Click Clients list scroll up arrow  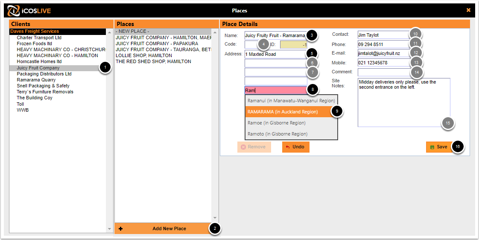(x=109, y=32)
